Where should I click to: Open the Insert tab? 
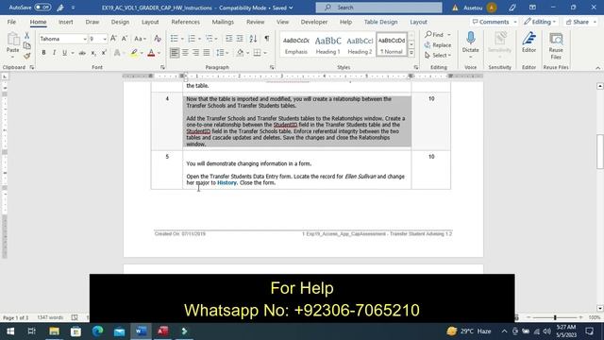(x=65, y=22)
